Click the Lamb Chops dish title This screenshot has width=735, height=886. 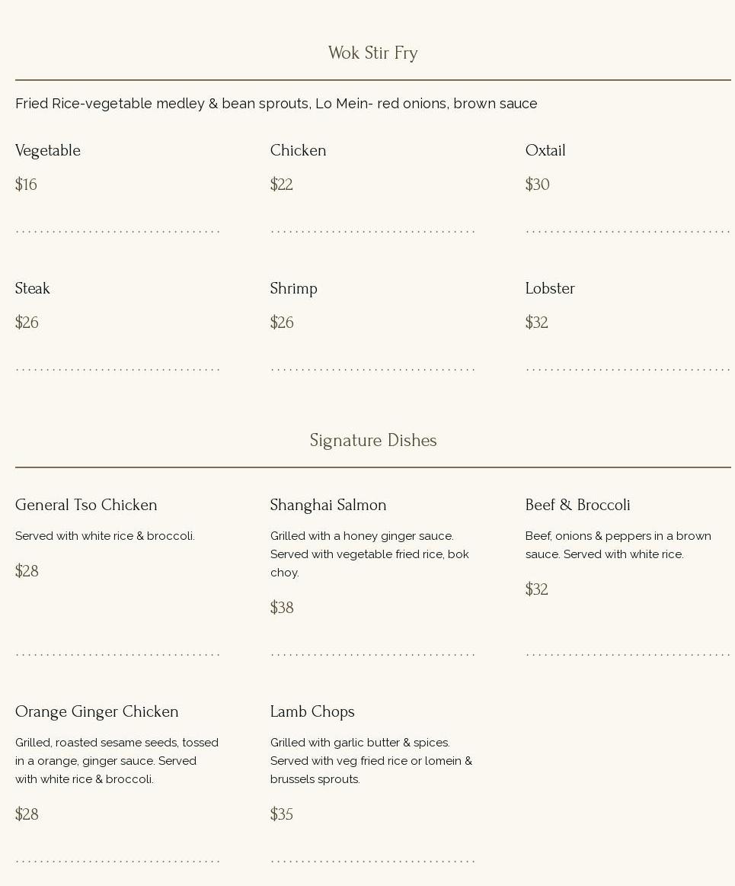312,712
